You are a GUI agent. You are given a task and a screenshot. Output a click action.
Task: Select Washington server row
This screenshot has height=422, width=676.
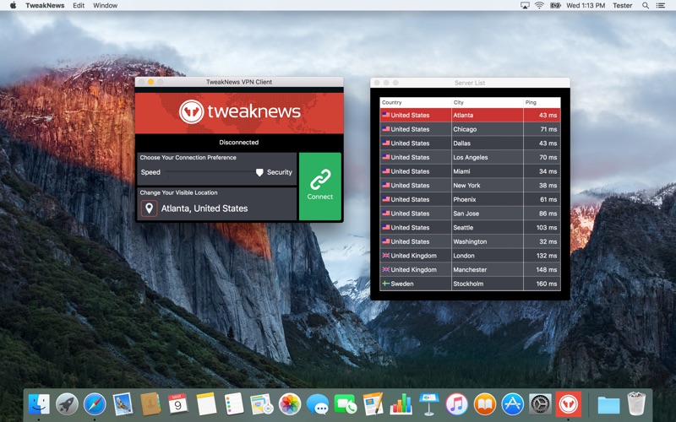point(470,241)
